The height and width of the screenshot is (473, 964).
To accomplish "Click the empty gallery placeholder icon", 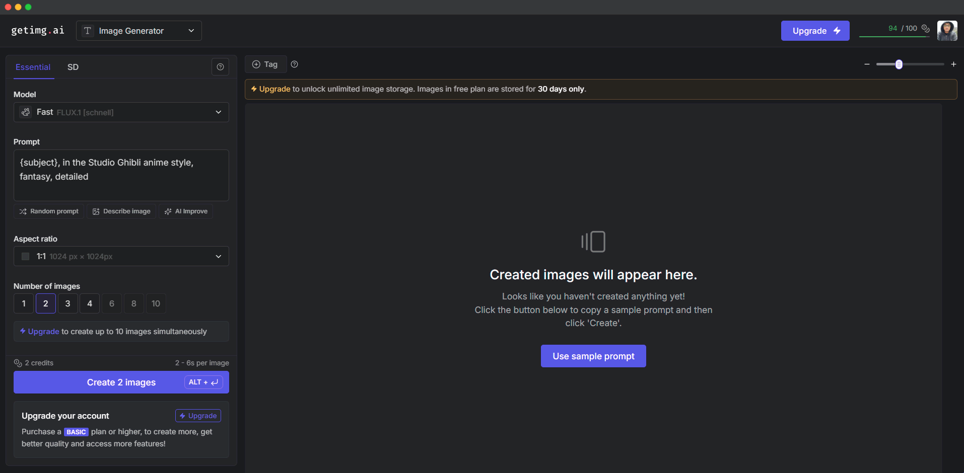I will pos(593,242).
